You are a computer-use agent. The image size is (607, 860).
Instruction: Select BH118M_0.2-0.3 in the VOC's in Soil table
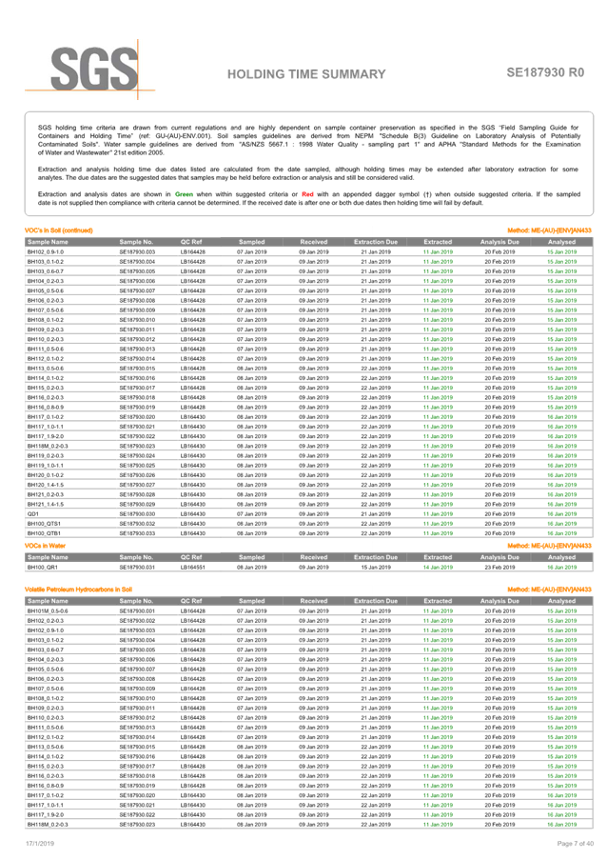click(x=48, y=446)
